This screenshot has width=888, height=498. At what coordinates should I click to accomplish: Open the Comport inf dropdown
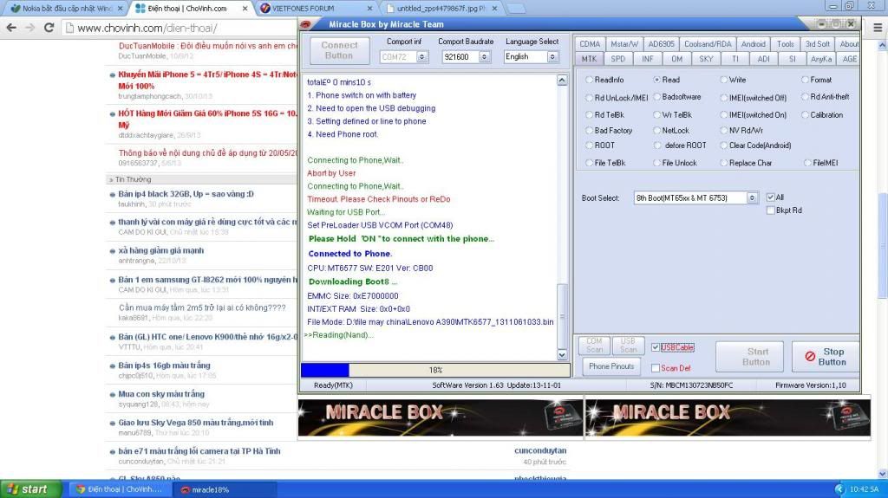[422, 56]
